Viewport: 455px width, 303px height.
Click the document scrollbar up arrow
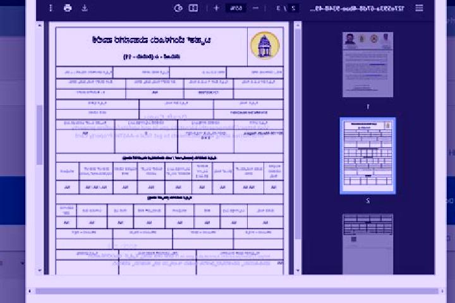[40, 25]
